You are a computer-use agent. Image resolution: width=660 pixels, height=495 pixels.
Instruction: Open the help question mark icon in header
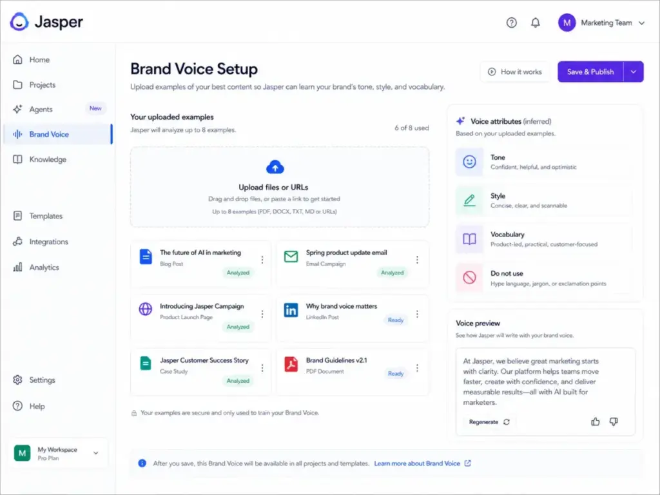(x=511, y=23)
